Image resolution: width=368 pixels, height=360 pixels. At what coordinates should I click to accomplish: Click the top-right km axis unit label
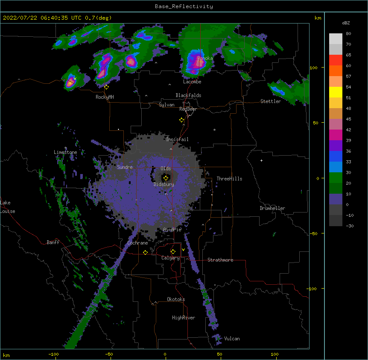[x=318, y=18]
